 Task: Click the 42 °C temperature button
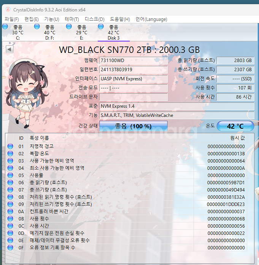[235, 126]
